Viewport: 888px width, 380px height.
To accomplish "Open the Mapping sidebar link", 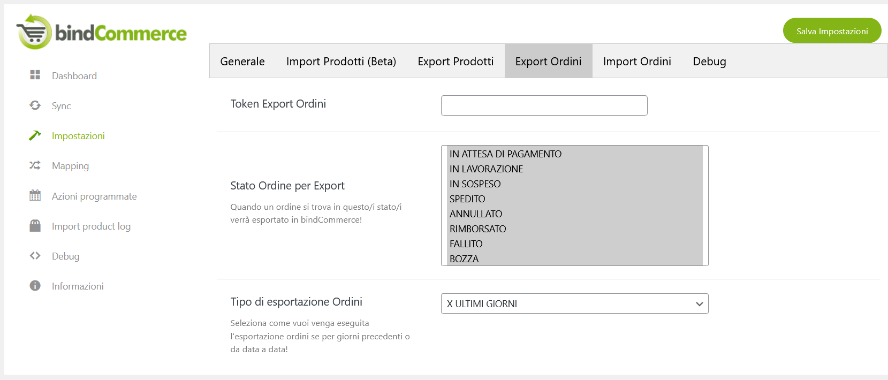I will pos(70,166).
